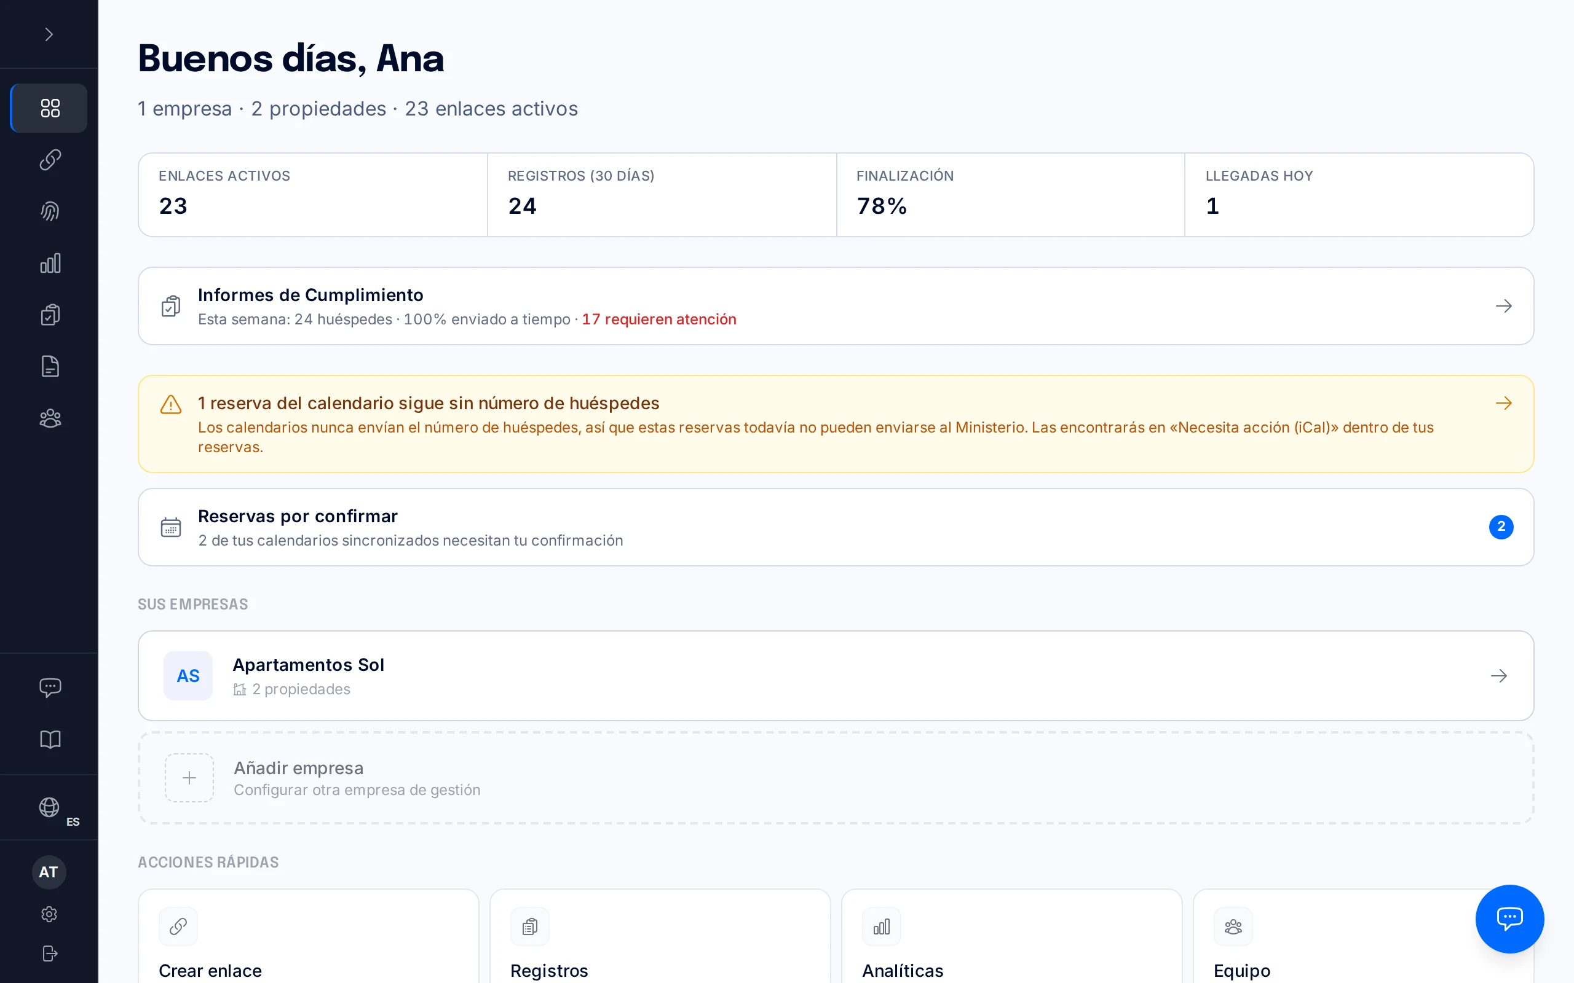Click the Registros (30 días) stat 24
The width and height of the screenshot is (1574, 983).
pyautogui.click(x=662, y=195)
